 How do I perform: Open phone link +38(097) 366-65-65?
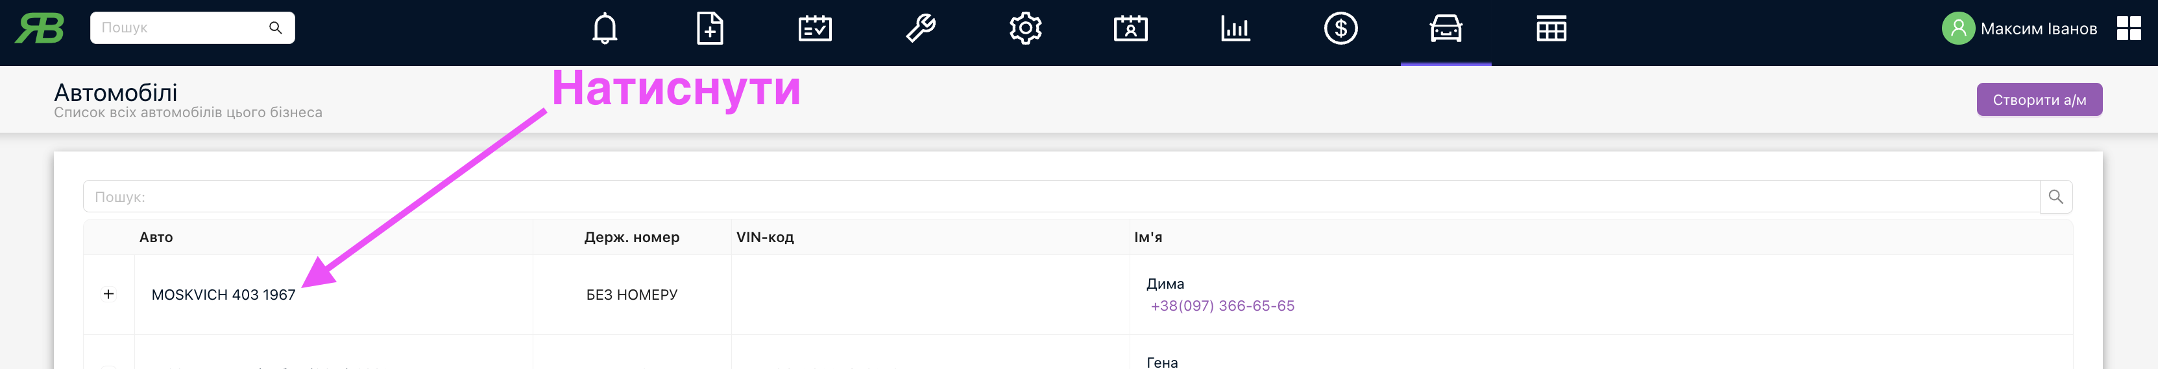pyautogui.click(x=1222, y=306)
